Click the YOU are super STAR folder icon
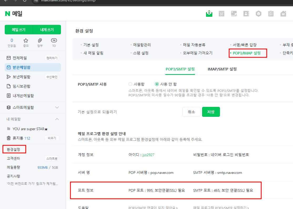The height and width of the screenshot is (209, 293). (x=9, y=129)
